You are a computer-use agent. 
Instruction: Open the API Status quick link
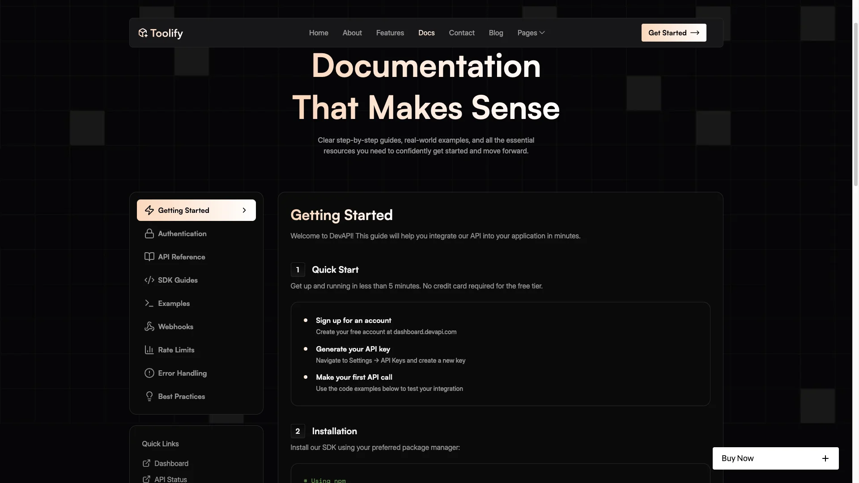[170, 479]
